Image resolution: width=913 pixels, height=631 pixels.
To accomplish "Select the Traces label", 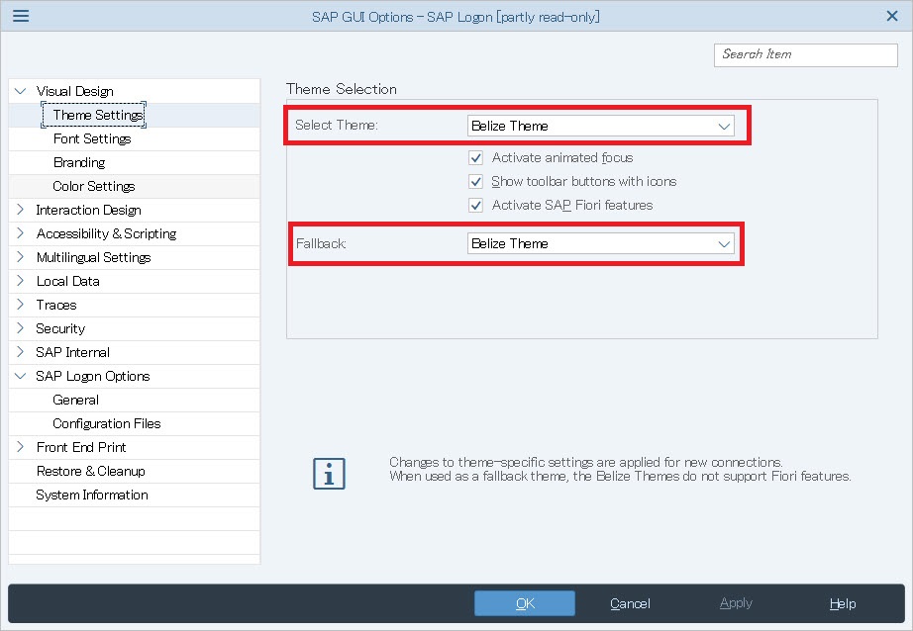I will 56,305.
